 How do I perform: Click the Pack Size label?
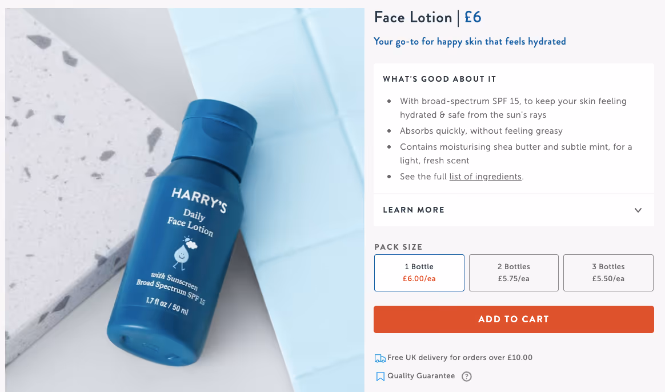398,247
